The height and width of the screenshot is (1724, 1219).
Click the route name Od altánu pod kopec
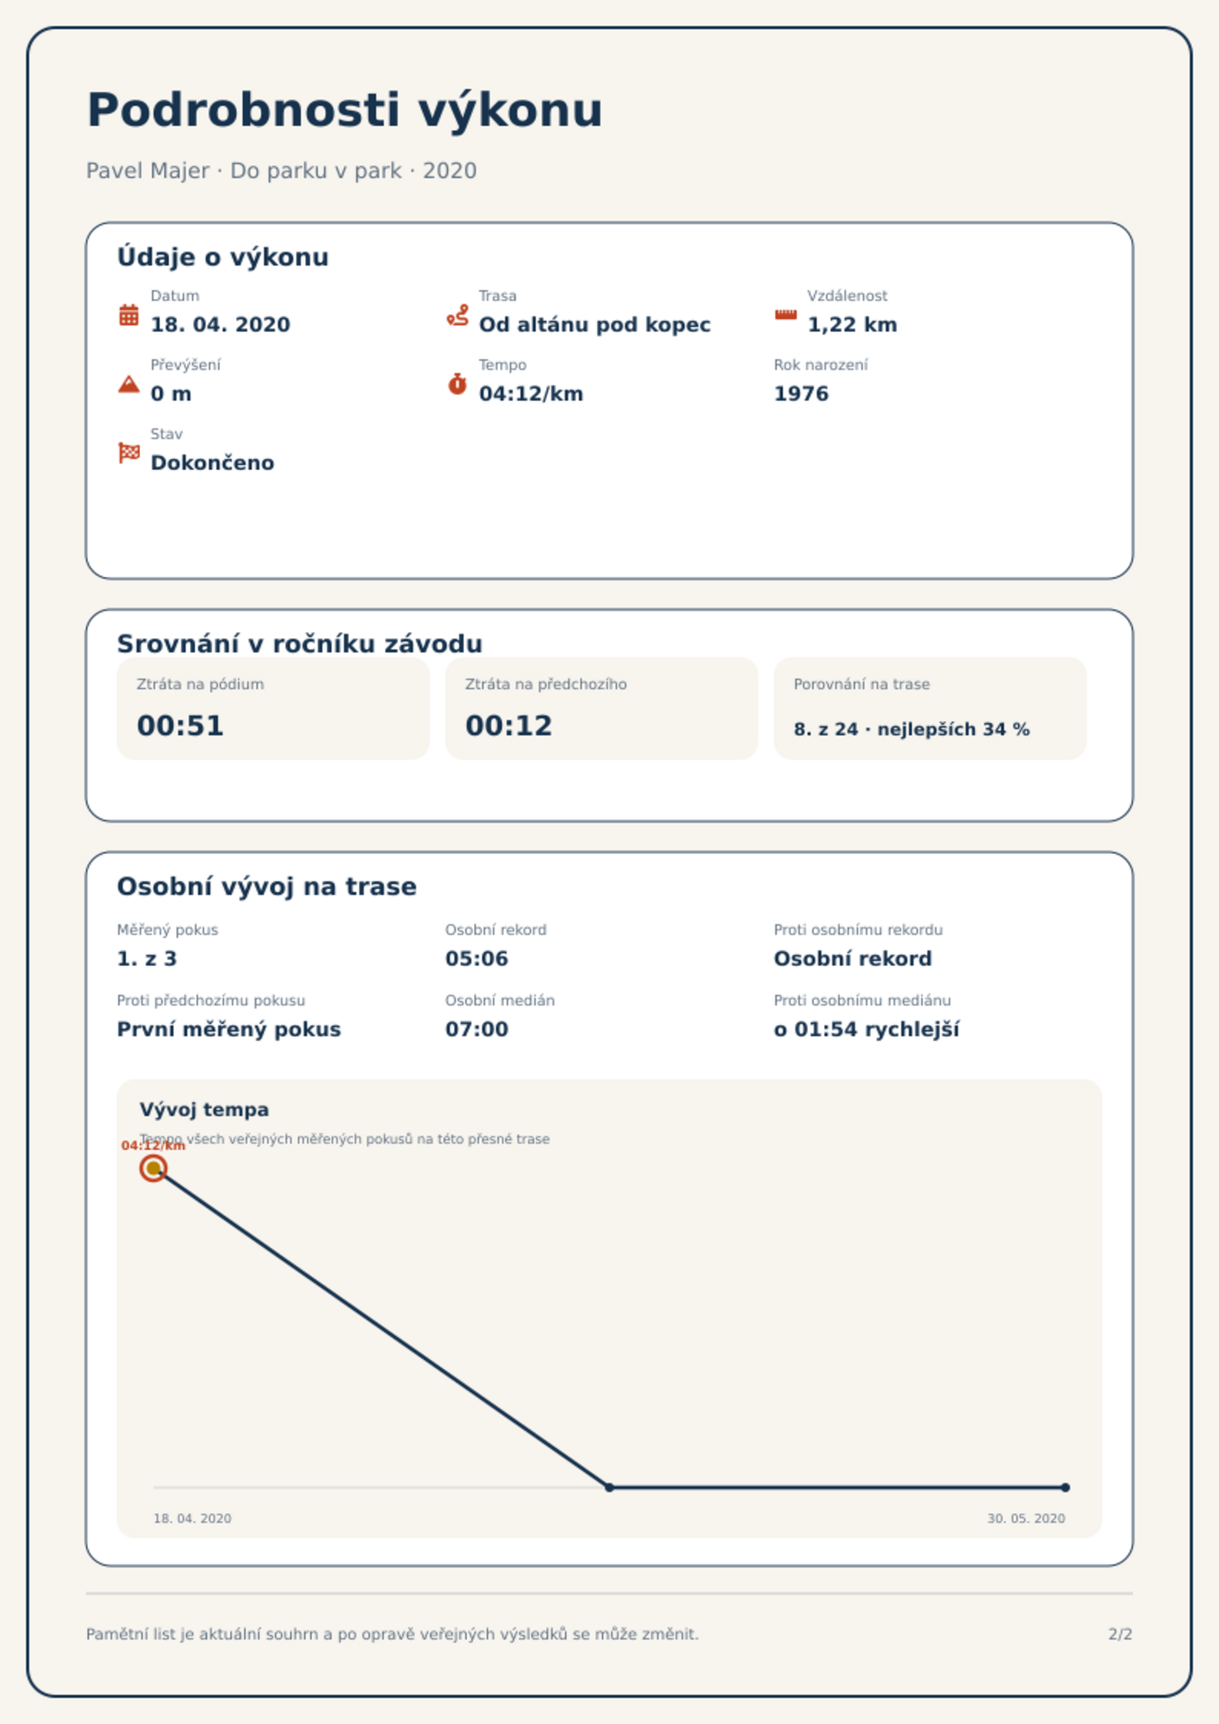point(595,325)
